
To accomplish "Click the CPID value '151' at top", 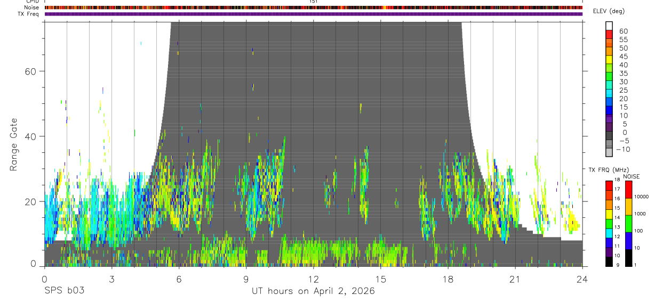I will pos(313,2).
